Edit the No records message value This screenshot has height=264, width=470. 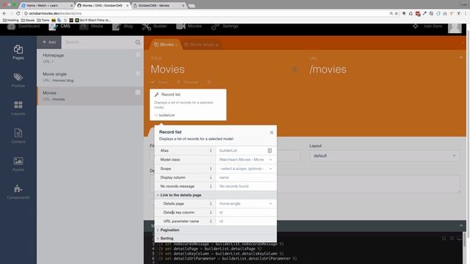click(x=246, y=186)
